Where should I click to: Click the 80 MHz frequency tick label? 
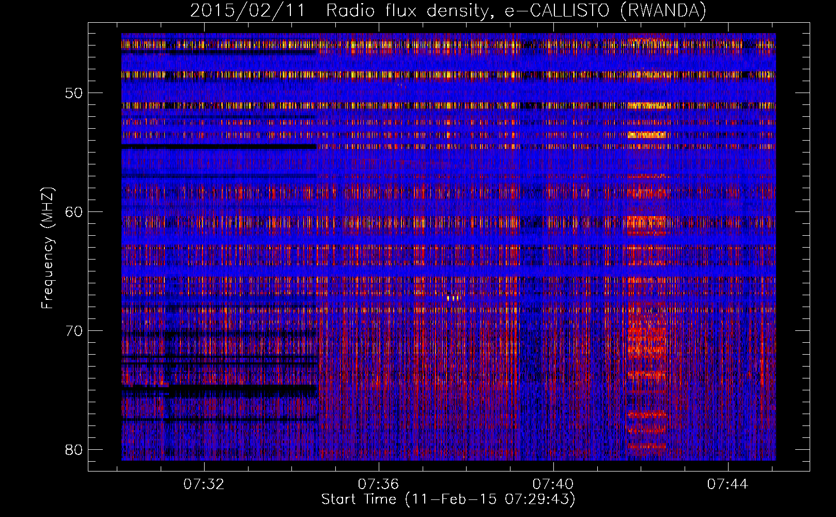coord(74,450)
